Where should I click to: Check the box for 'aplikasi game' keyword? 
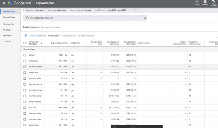25,125
